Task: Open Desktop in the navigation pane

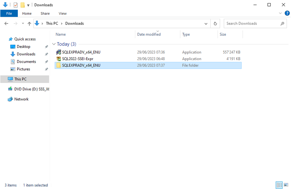Action: tap(23, 46)
